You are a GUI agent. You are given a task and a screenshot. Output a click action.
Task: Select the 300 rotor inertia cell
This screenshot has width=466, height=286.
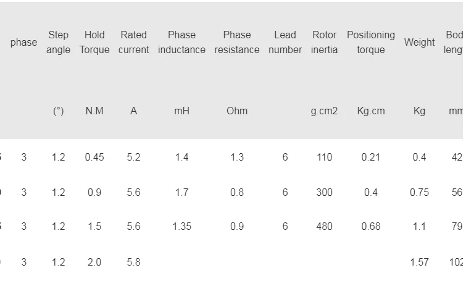tap(324, 192)
